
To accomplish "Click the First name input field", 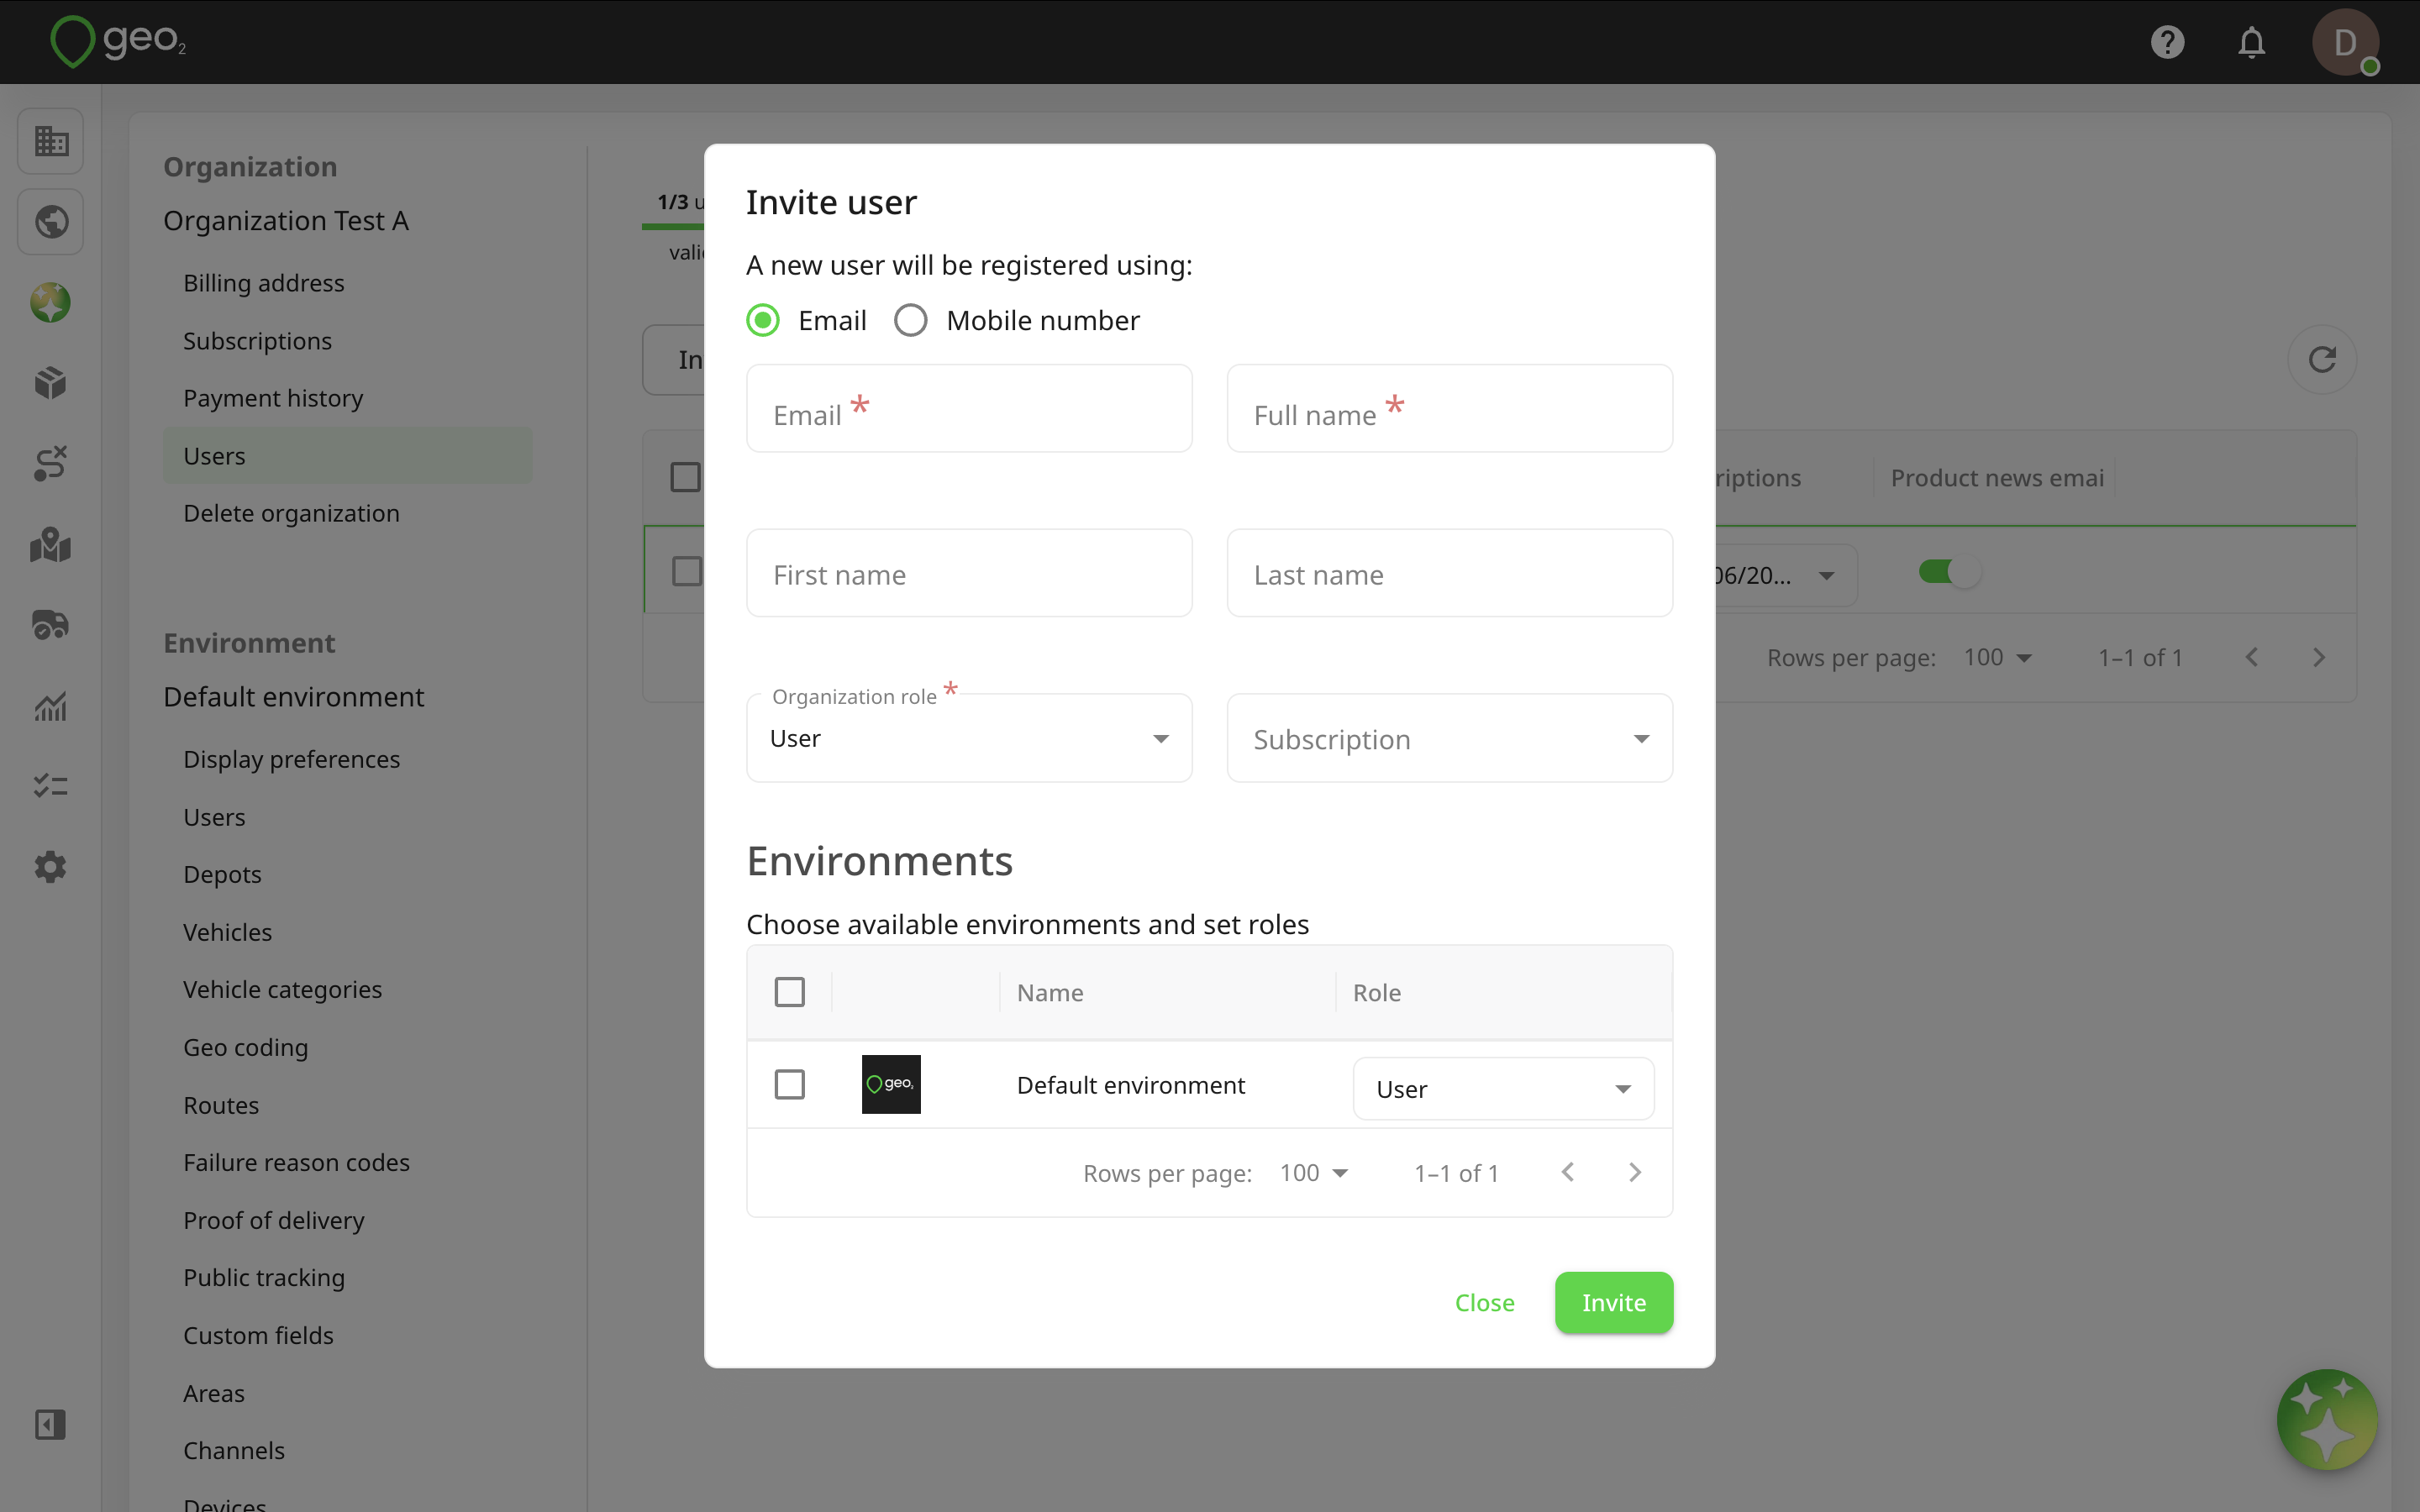I will point(969,573).
